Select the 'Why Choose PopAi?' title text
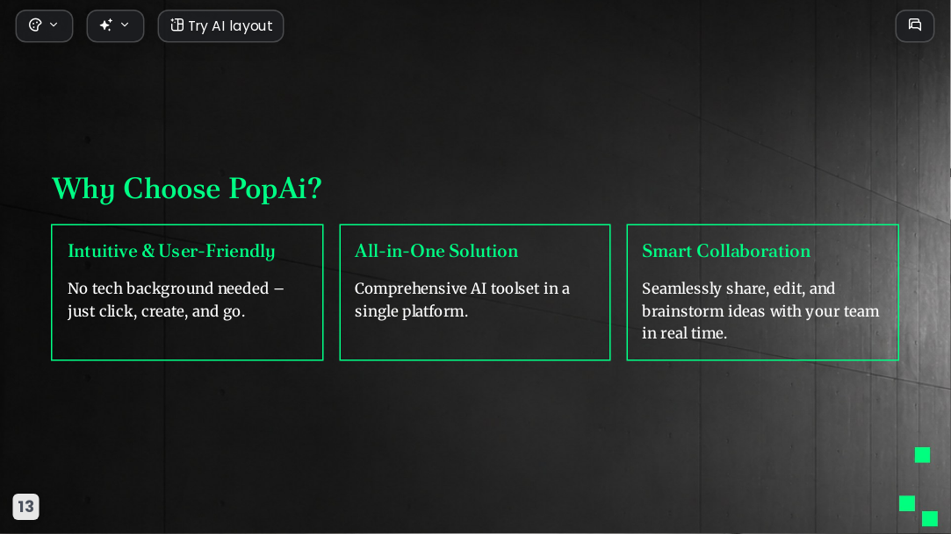Viewport: 951px width, 534px height. pyautogui.click(x=187, y=189)
